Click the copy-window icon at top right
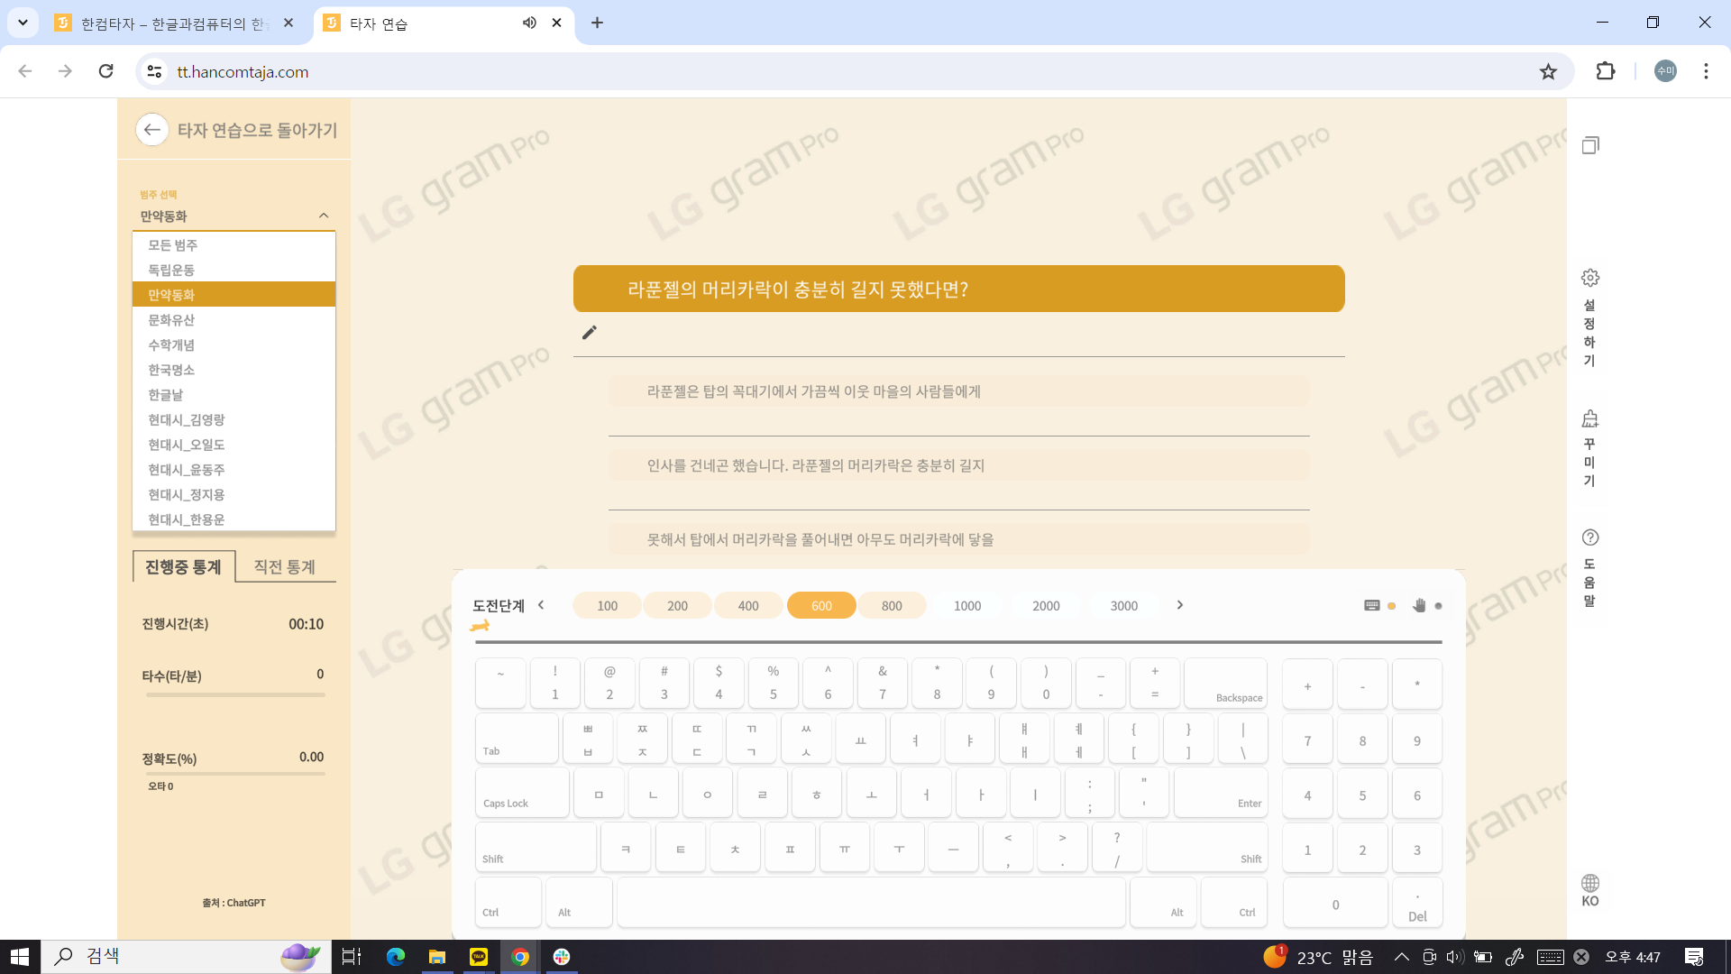Image resolution: width=1731 pixels, height=974 pixels. [x=1590, y=145]
